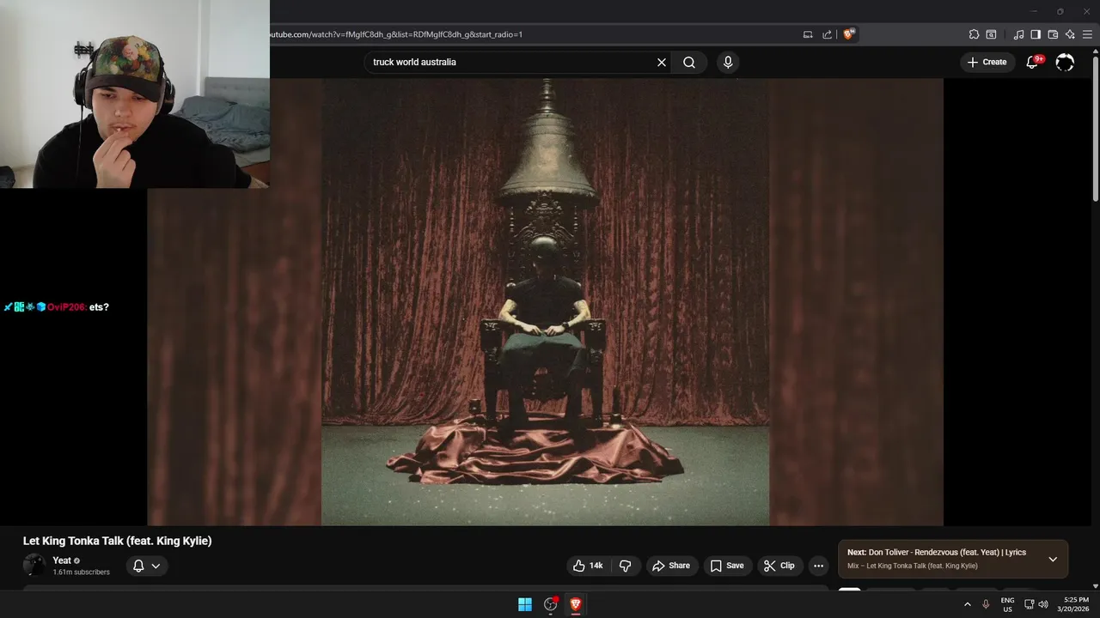Expand the Next up mix panel chevron
This screenshot has width=1100, height=618.
click(1053, 559)
